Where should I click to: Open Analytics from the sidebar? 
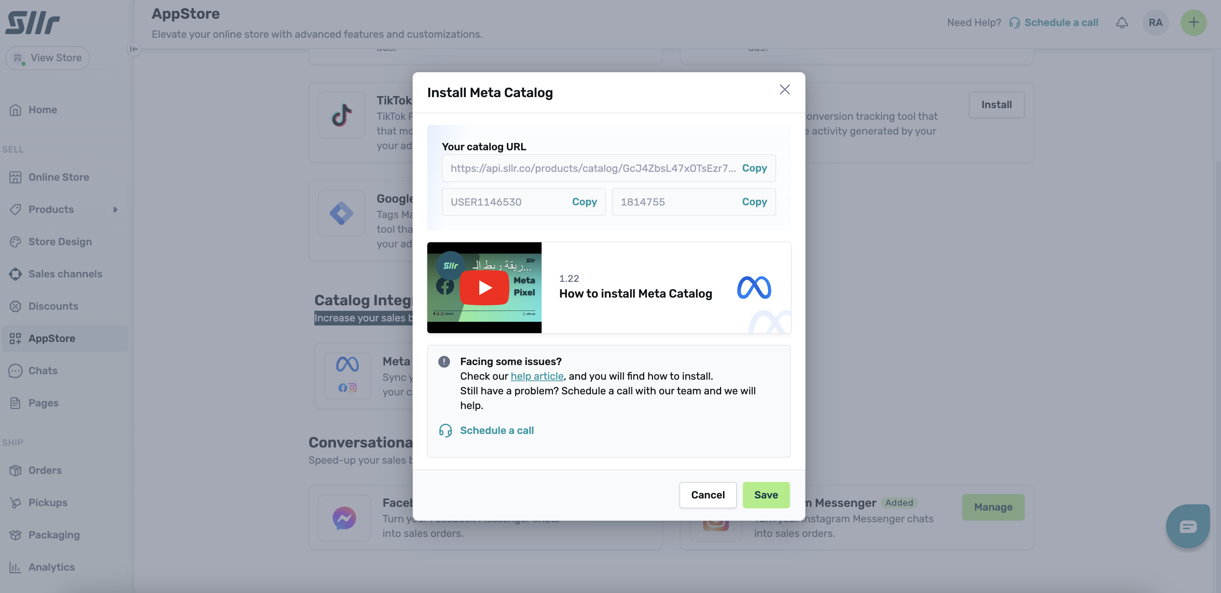51,567
